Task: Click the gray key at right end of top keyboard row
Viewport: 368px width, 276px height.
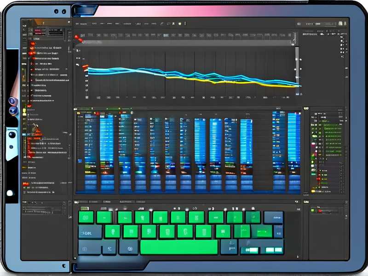Action: click(273, 217)
